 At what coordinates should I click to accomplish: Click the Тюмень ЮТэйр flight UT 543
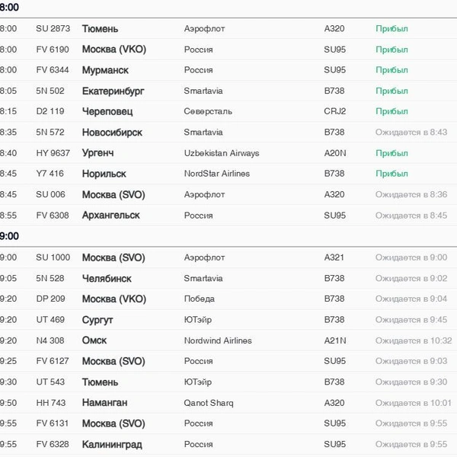point(228,382)
